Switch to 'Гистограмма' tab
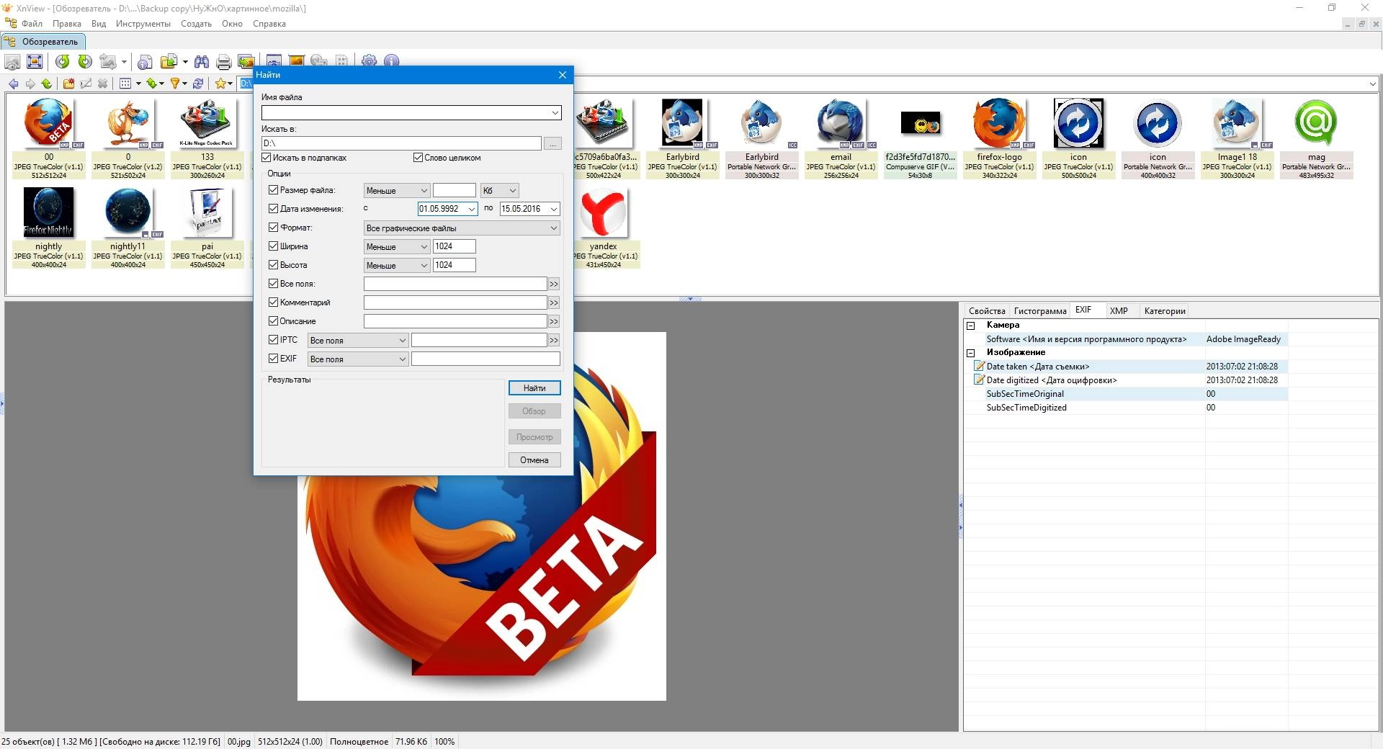Image resolution: width=1383 pixels, height=749 pixels. 1039,311
